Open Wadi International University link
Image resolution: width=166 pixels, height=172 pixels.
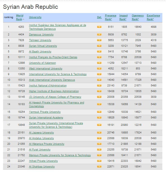tap(45, 69)
